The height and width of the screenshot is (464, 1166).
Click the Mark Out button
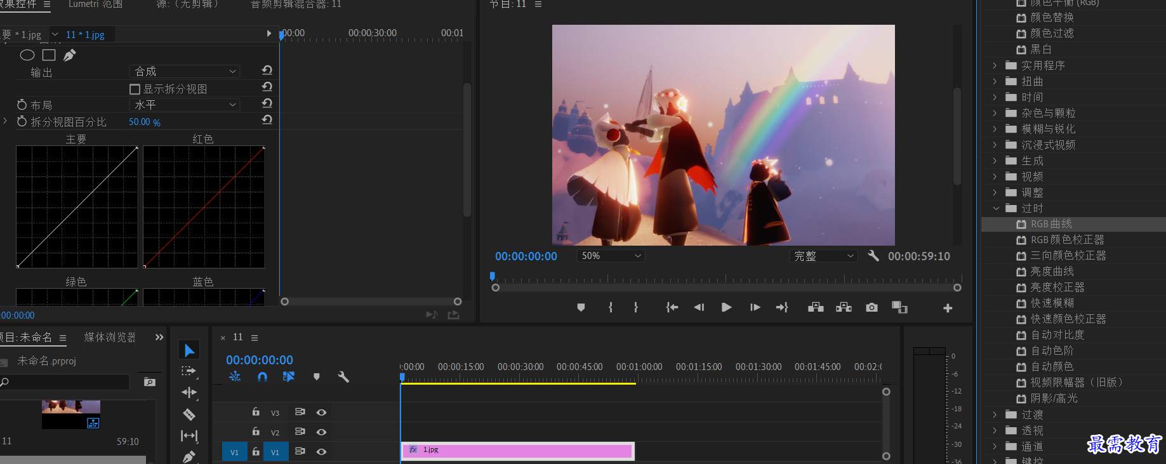(636, 307)
